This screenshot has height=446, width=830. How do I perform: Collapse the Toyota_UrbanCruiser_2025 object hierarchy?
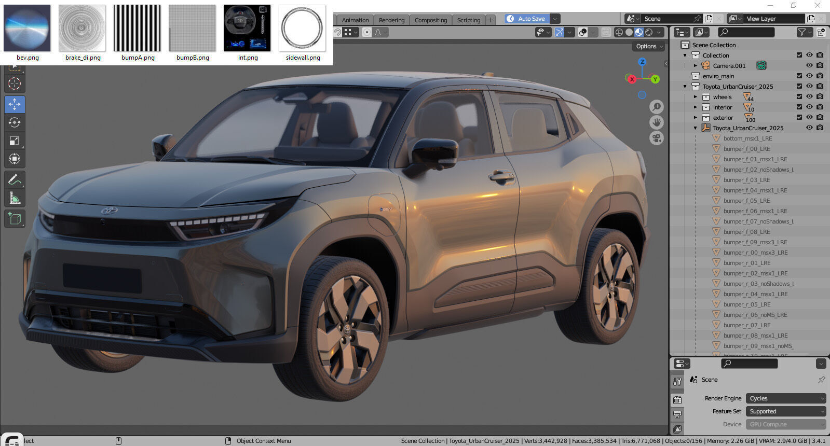[x=696, y=128]
